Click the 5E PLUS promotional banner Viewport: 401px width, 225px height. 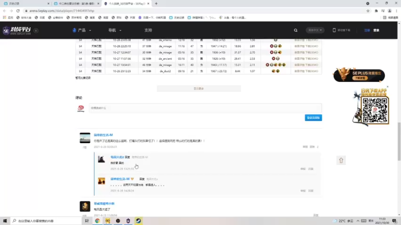[359, 75]
